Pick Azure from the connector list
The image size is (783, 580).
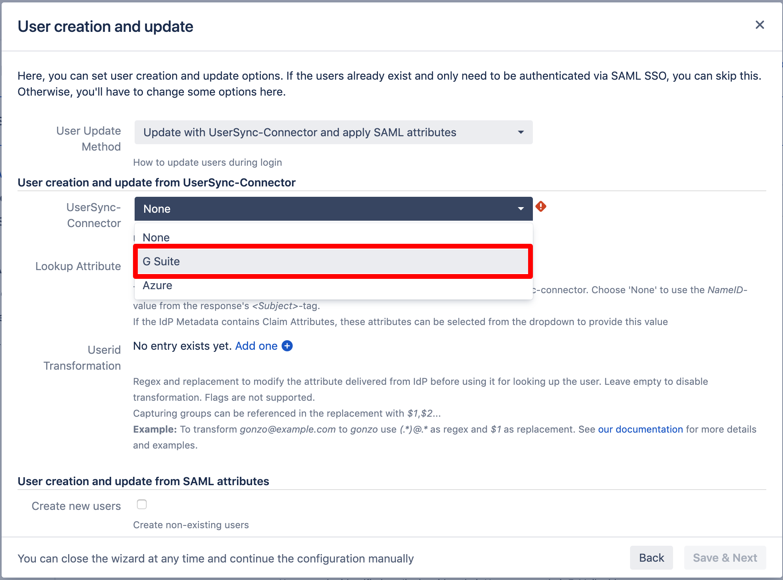[158, 285]
